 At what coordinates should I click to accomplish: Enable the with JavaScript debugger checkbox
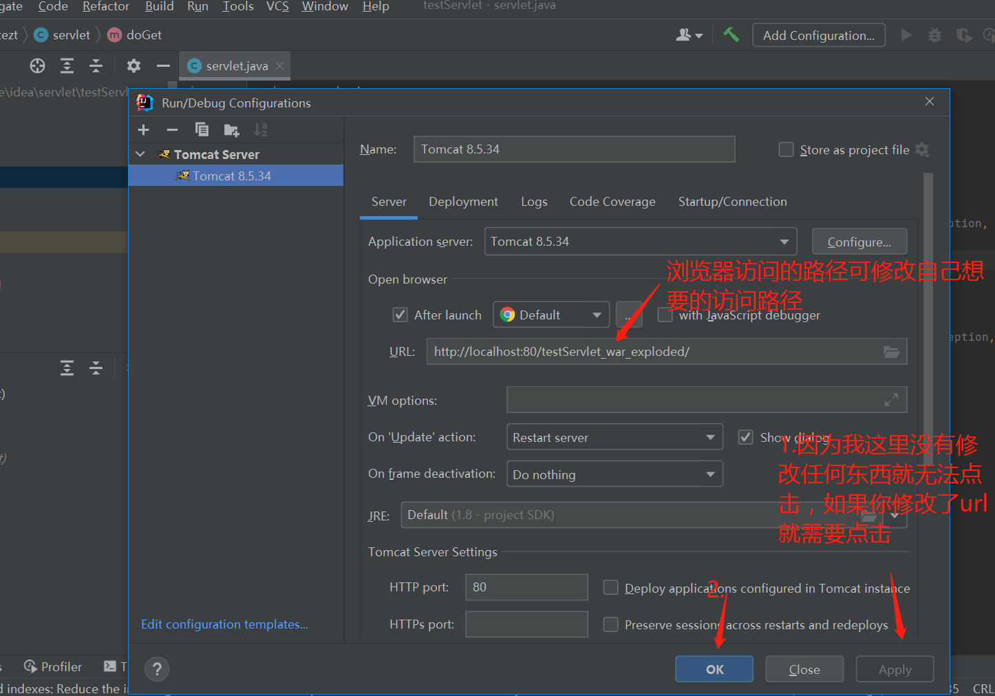click(x=665, y=315)
